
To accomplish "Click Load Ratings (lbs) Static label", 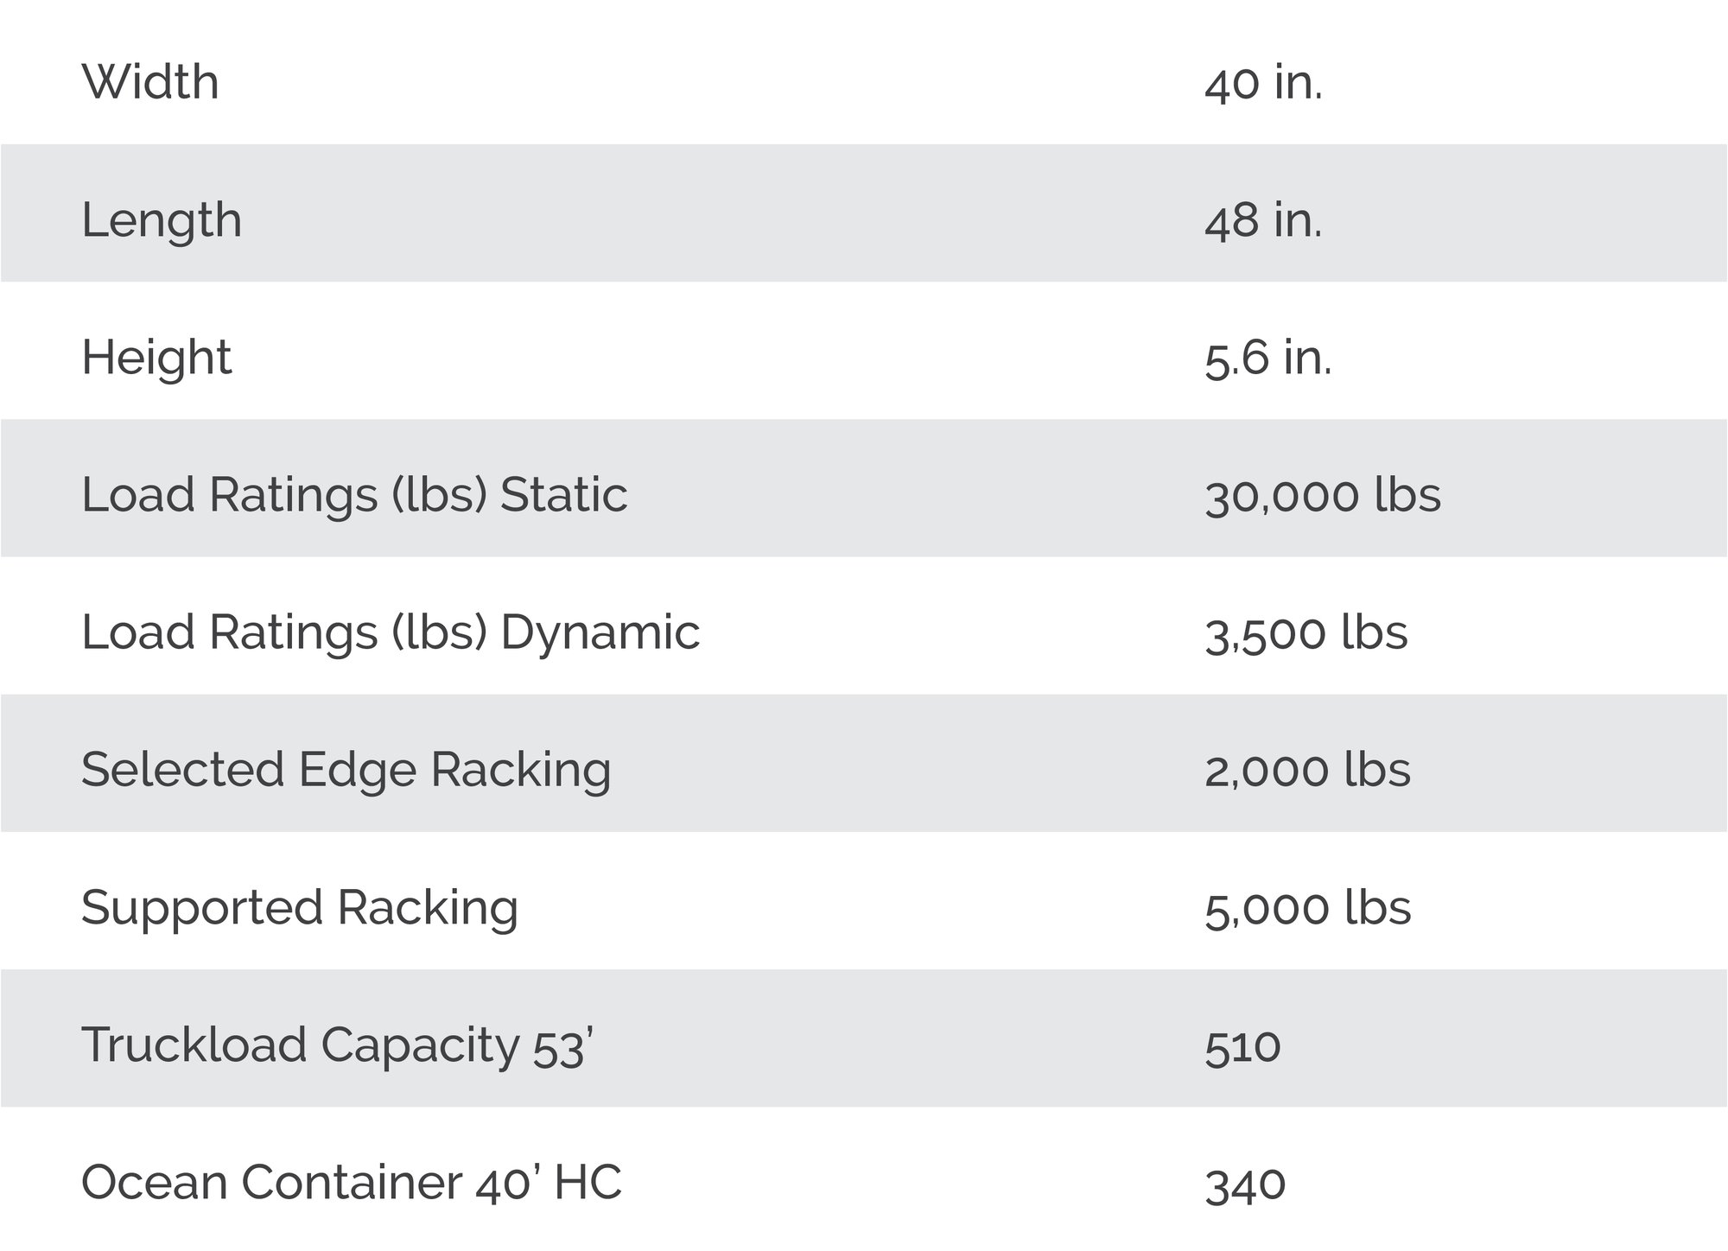I will click(x=354, y=496).
